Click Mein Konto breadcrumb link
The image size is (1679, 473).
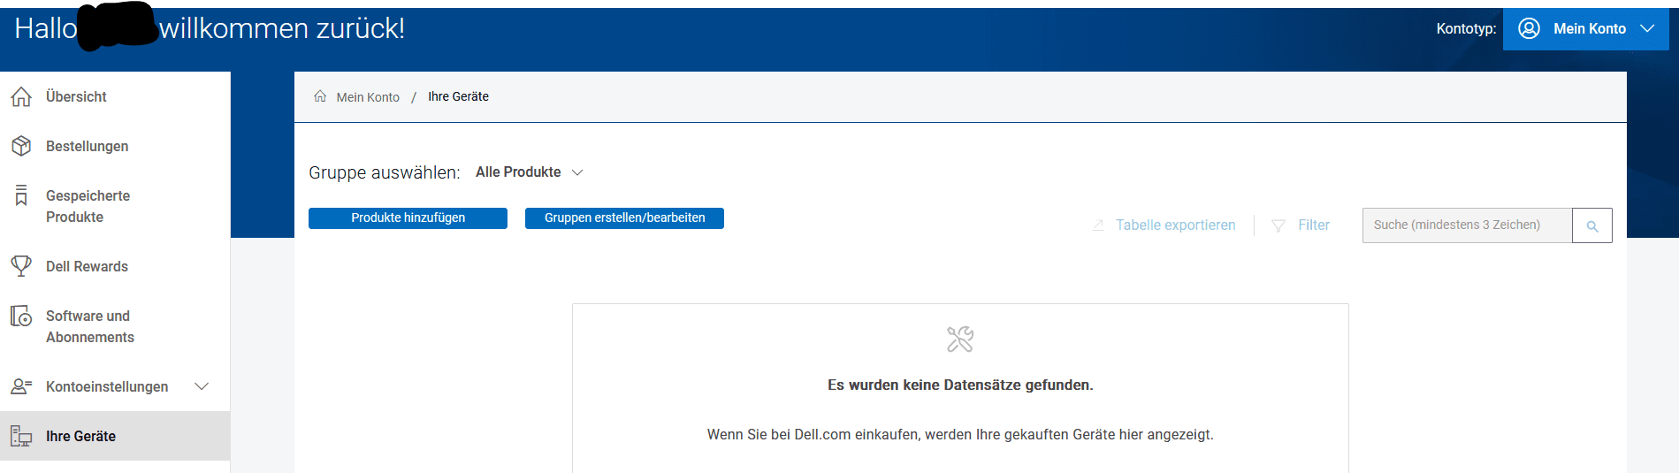click(x=368, y=97)
